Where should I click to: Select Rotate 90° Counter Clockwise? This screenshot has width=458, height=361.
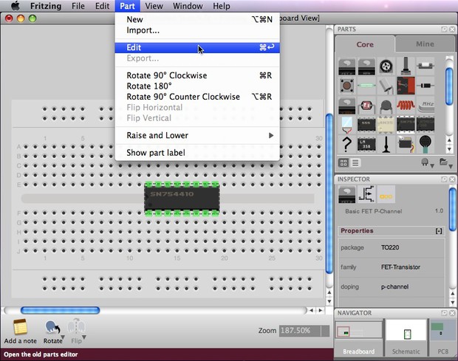[x=197, y=97]
